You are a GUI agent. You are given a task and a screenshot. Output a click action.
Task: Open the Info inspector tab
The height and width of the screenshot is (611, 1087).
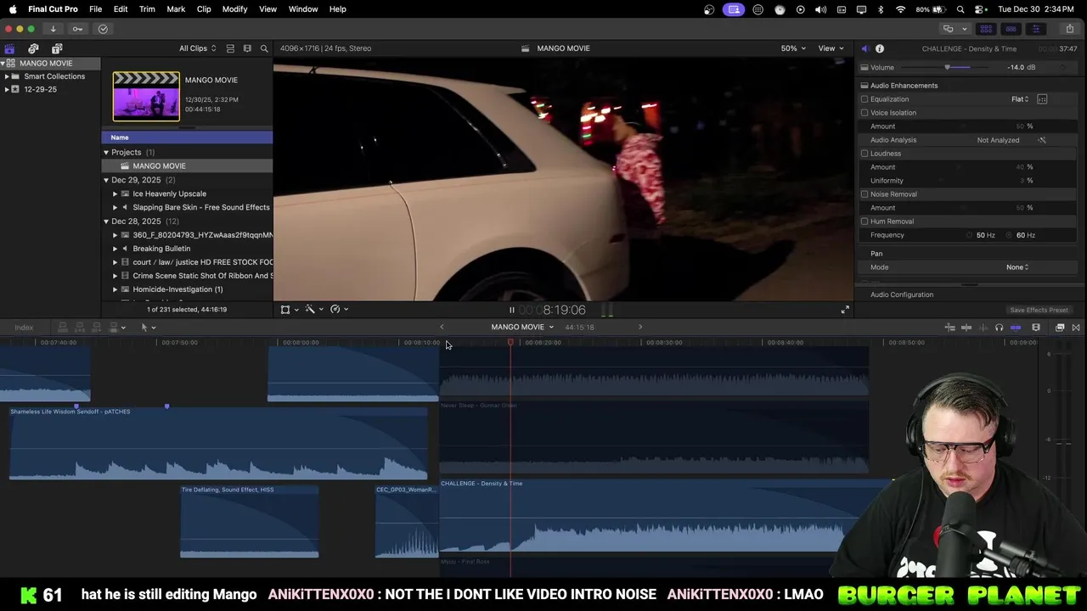click(x=880, y=48)
